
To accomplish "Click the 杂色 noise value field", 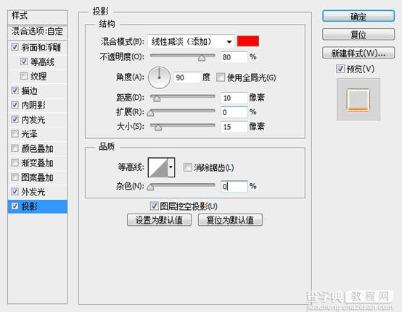I will pyautogui.click(x=234, y=187).
